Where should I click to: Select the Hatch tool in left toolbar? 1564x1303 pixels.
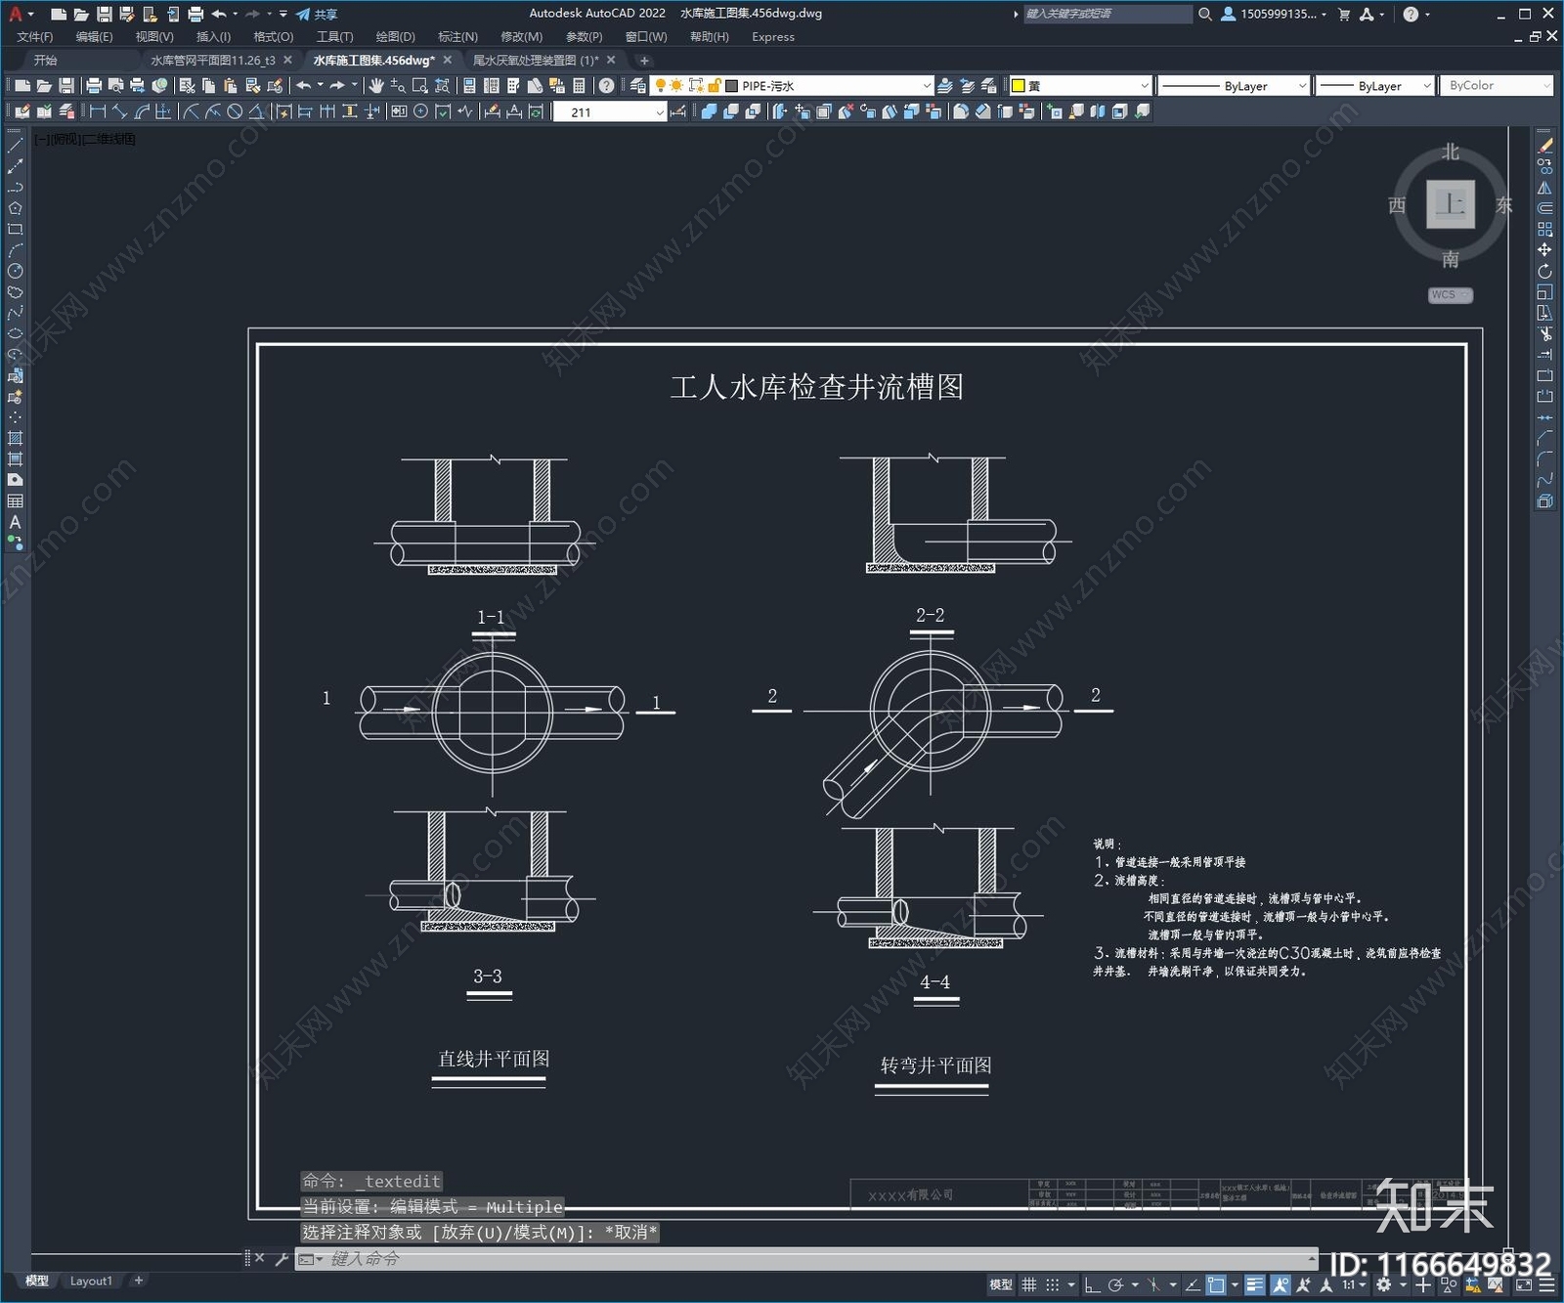(x=15, y=438)
